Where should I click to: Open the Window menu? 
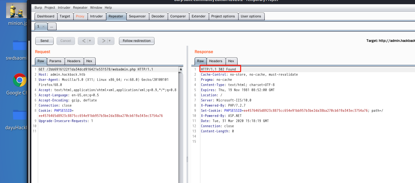click(x=96, y=7)
